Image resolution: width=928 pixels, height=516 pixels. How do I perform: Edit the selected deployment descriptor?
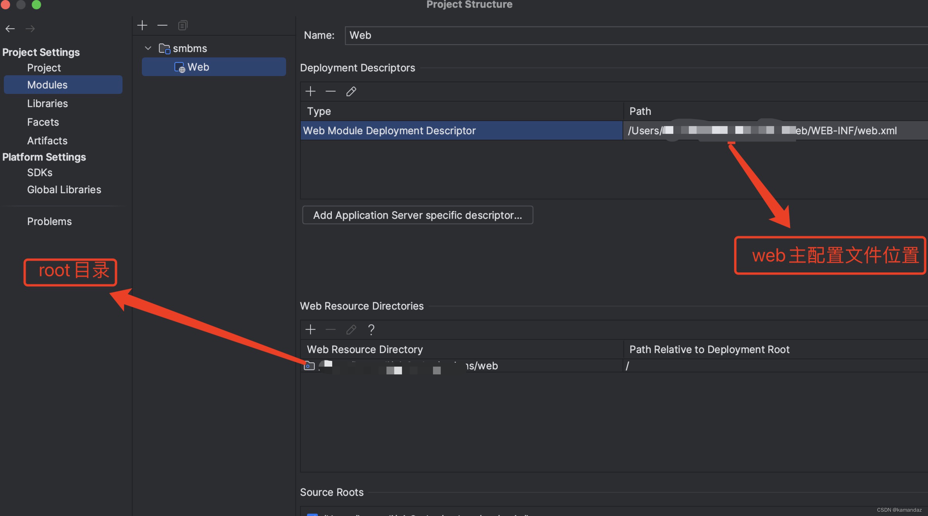(x=351, y=92)
